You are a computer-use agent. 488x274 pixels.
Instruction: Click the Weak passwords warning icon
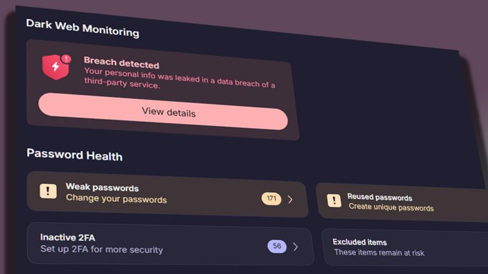tap(48, 190)
